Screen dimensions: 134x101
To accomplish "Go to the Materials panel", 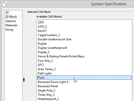I will (13, 25).
